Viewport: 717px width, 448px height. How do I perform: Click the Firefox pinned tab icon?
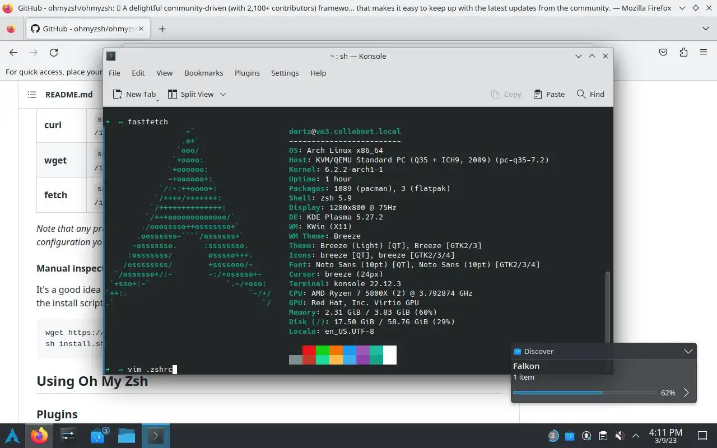click(11, 29)
